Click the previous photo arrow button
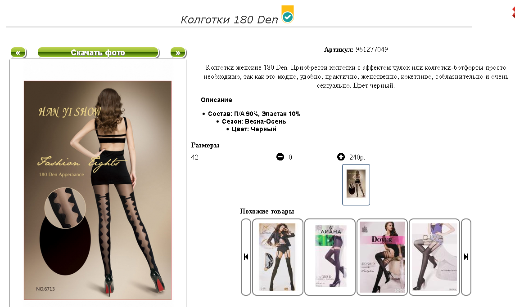515x307 pixels. (x=18, y=53)
